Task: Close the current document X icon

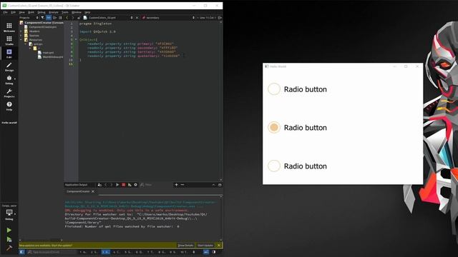Action: pyautogui.click(x=137, y=18)
